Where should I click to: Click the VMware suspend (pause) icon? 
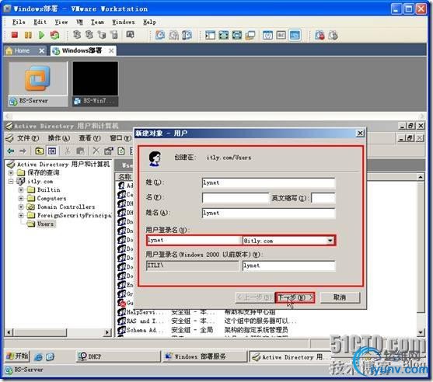tap(28, 35)
